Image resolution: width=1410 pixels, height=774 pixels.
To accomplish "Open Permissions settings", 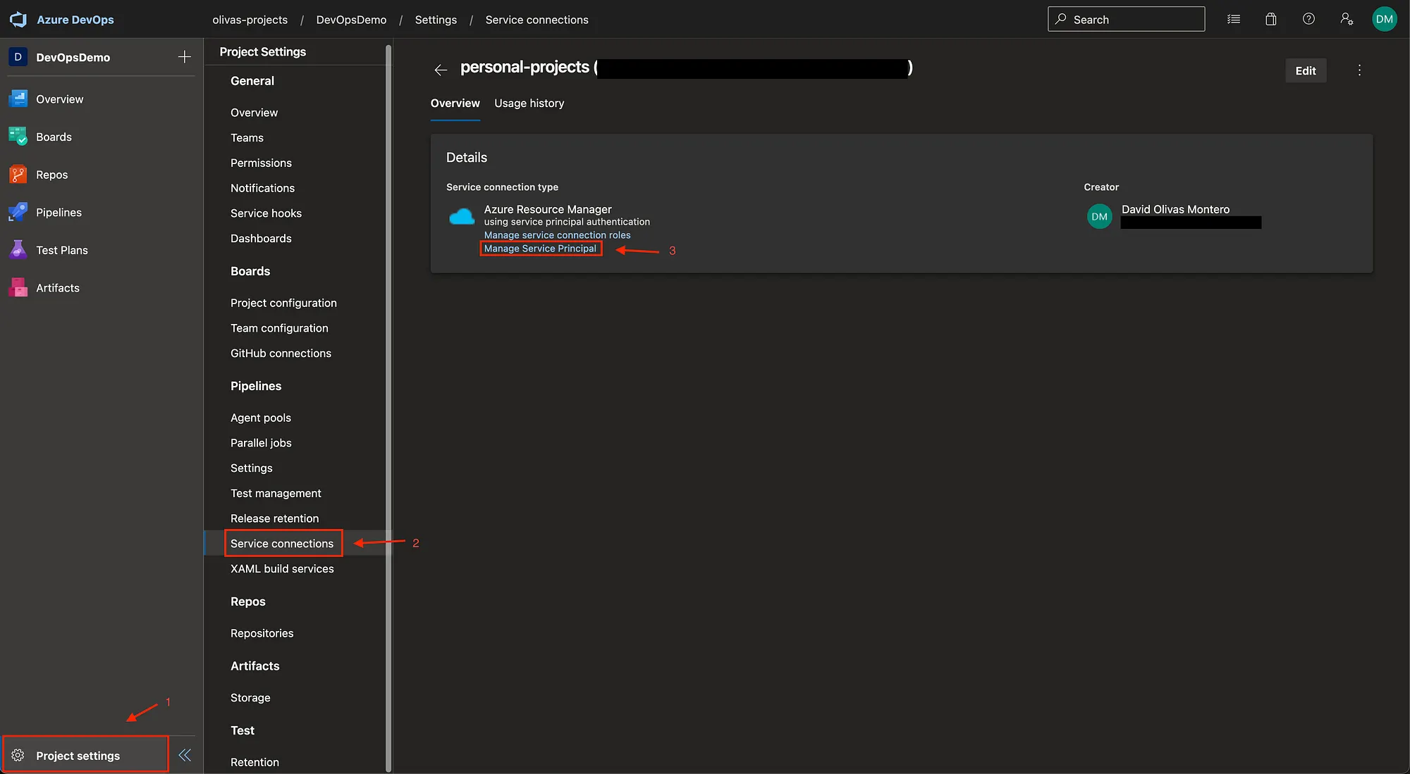I will tap(261, 163).
